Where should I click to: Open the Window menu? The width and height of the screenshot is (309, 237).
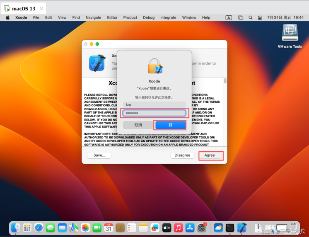(189, 17)
